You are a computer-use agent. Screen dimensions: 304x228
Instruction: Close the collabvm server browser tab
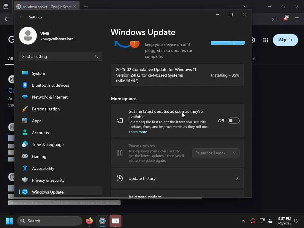coord(75,7)
